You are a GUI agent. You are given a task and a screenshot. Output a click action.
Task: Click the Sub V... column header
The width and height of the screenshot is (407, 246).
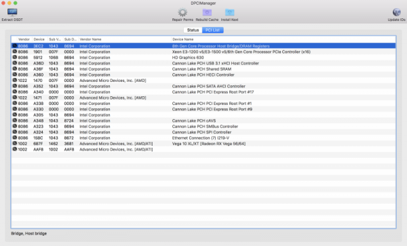55,39
